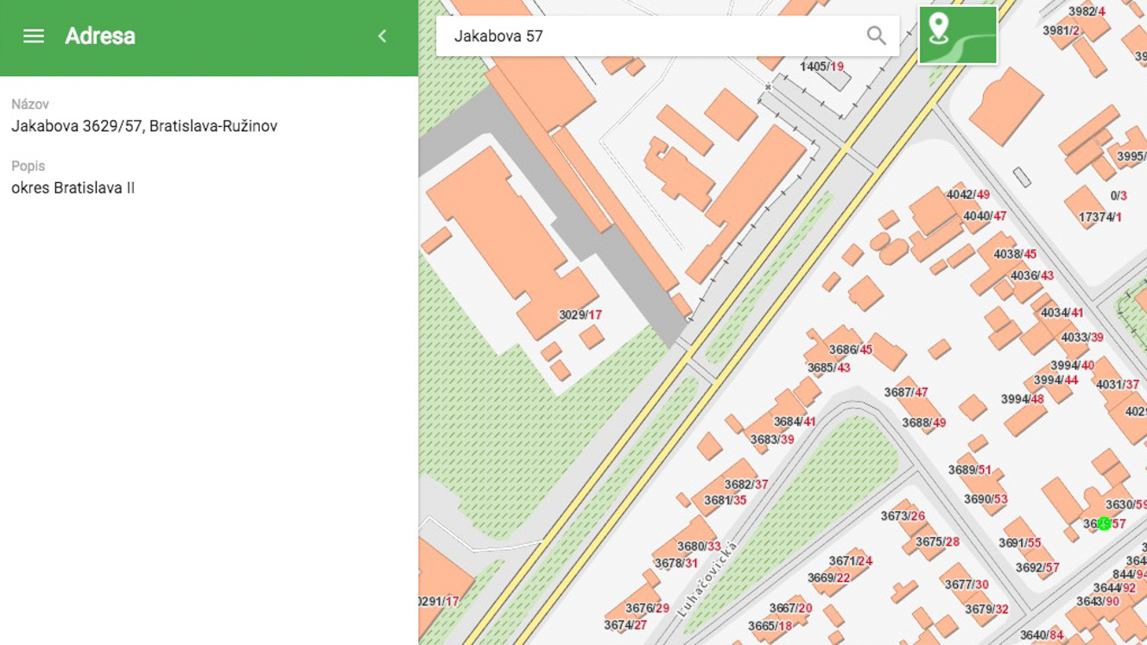The image size is (1147, 645).
Task: Click building label 4031/37
Action: 1118,385
